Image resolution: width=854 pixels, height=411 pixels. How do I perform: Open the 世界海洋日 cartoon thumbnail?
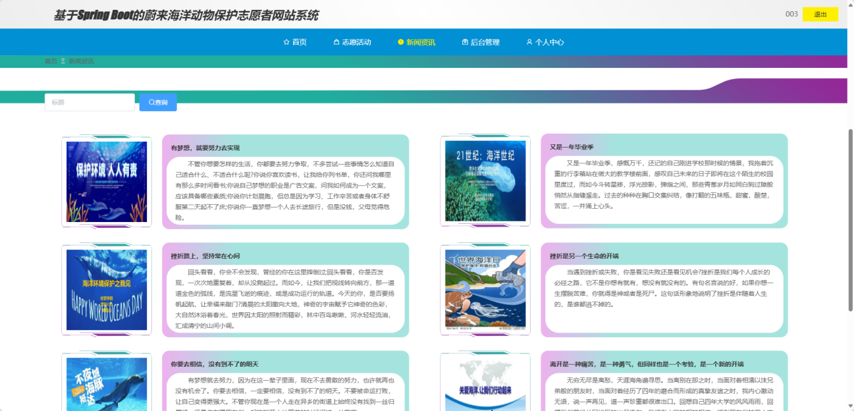pyautogui.click(x=485, y=290)
